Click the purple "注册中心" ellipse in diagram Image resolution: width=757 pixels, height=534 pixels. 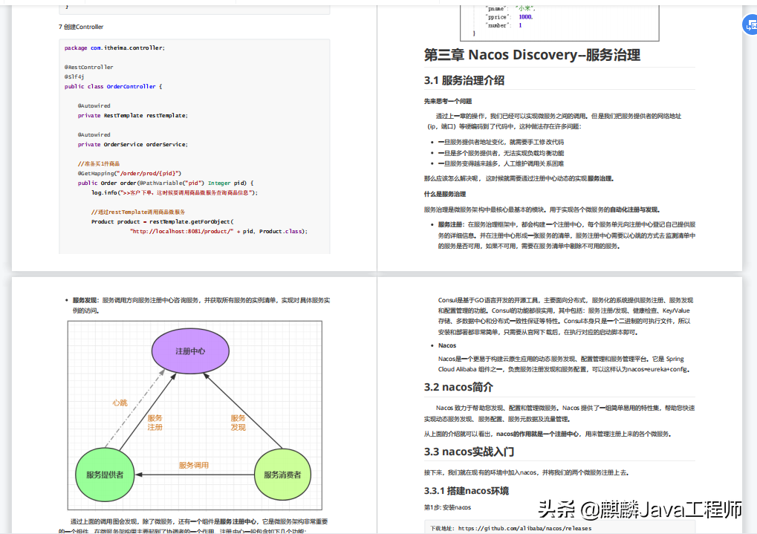click(x=190, y=351)
